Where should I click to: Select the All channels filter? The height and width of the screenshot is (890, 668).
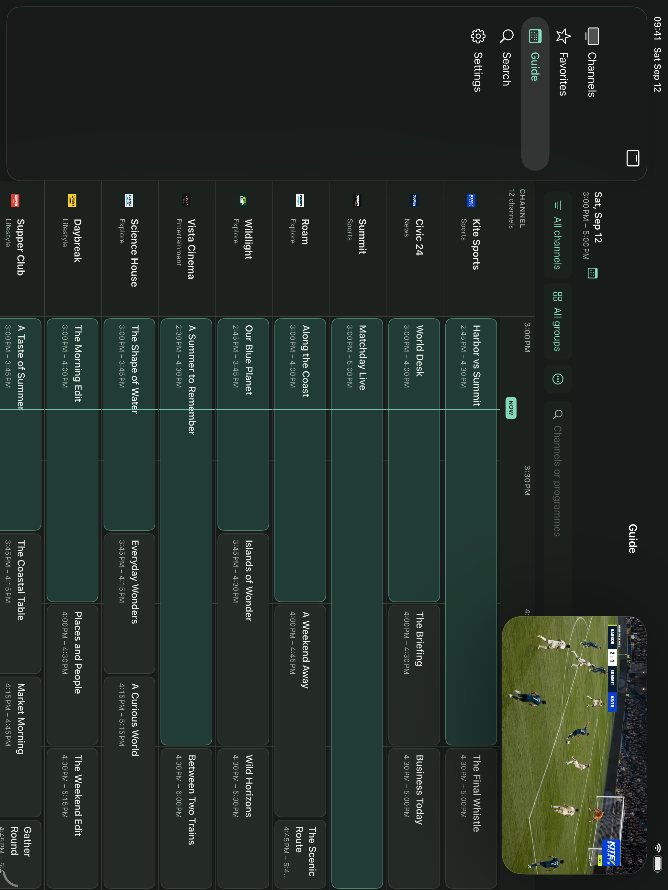(x=558, y=235)
